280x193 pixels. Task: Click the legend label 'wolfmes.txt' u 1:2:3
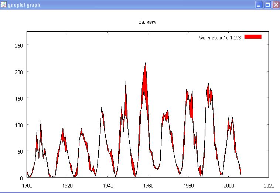220,38
